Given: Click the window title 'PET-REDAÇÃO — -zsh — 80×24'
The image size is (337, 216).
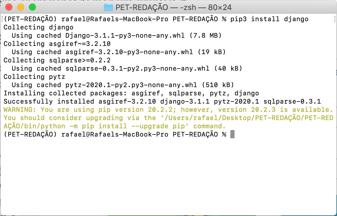Looking at the screenshot, I should click(x=173, y=7).
